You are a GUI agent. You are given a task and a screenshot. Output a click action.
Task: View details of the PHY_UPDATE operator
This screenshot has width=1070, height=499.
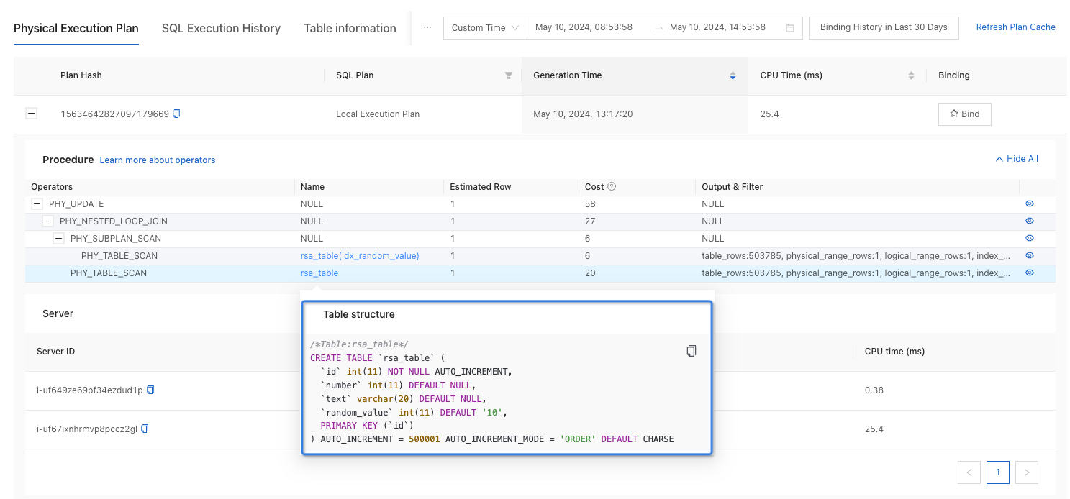coord(1030,204)
